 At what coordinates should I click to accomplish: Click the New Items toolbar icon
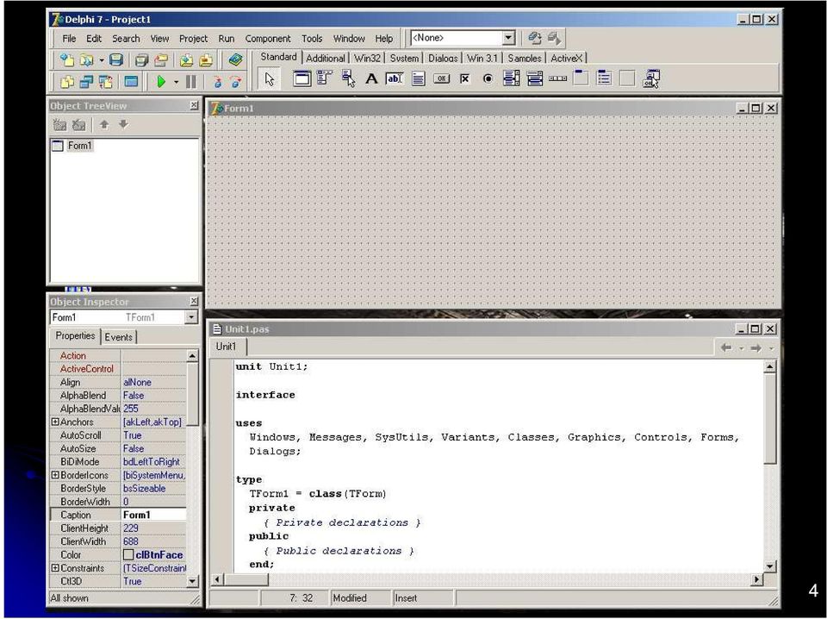pyautogui.click(x=67, y=59)
